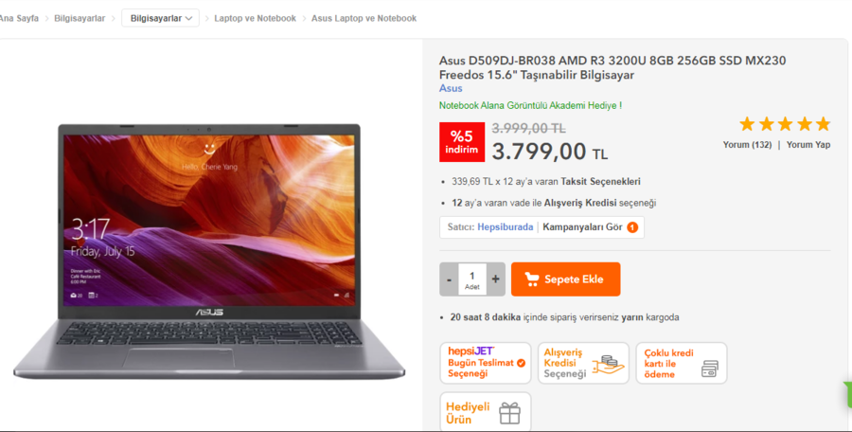Open the Yorum (132) reviews link
Screen dimensions: 852x432
(747, 145)
